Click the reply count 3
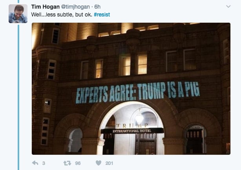Screen dimensions: 241x170 (x=44, y=163)
